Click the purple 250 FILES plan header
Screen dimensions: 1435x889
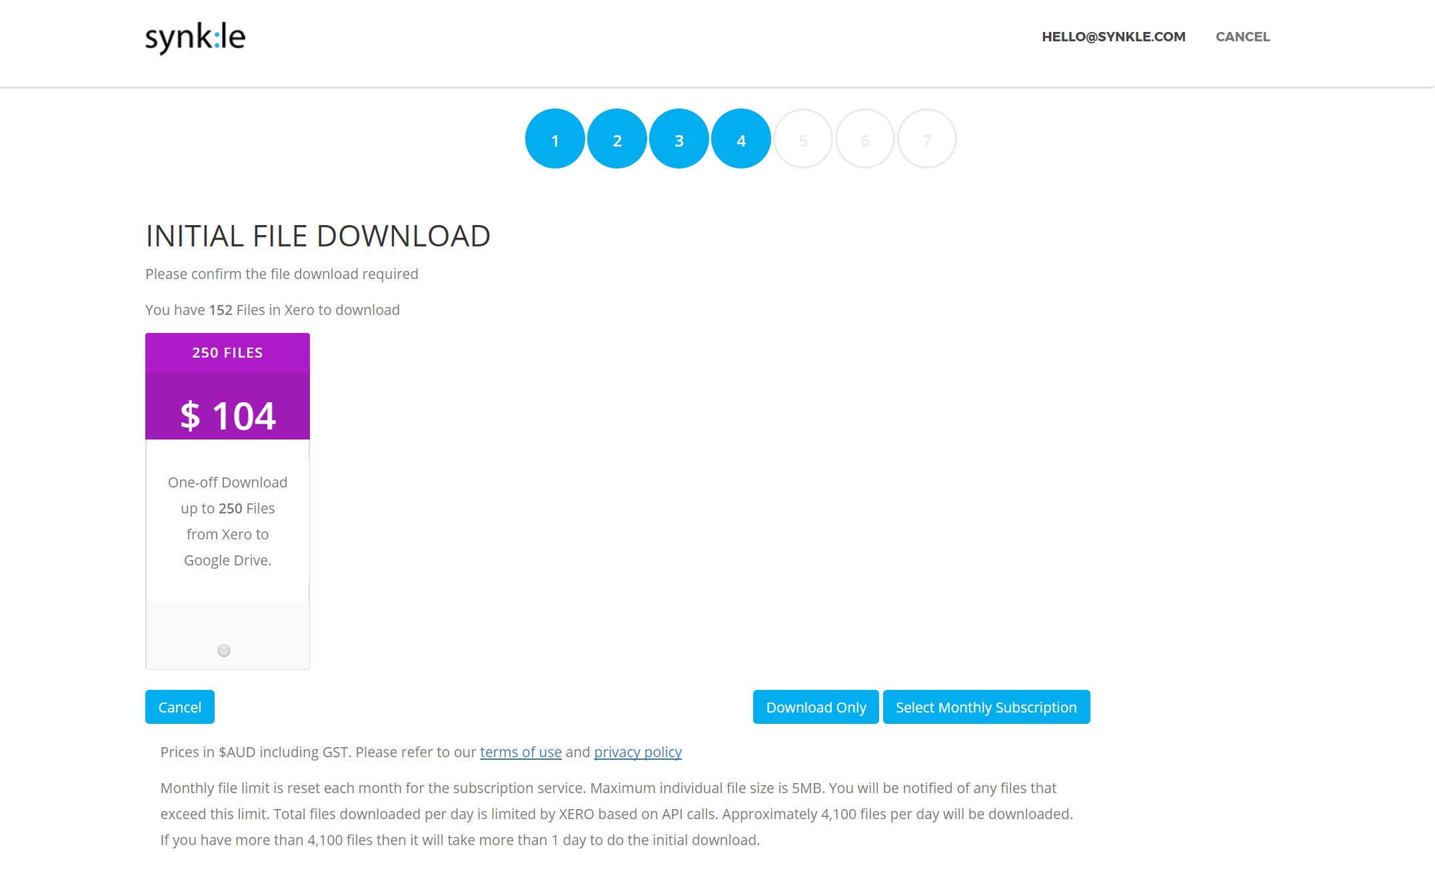[227, 353]
